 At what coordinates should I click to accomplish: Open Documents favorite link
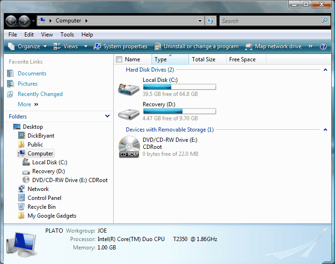tap(32, 73)
